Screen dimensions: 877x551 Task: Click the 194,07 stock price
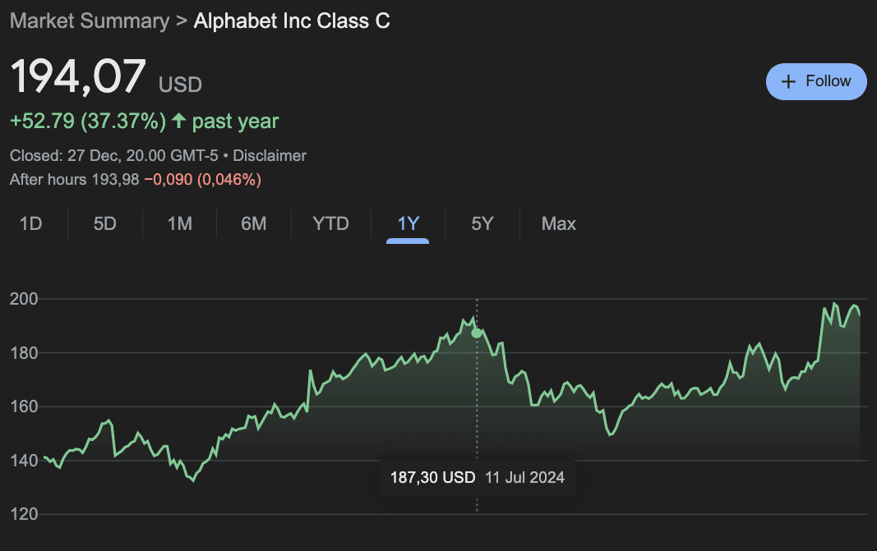tap(78, 78)
